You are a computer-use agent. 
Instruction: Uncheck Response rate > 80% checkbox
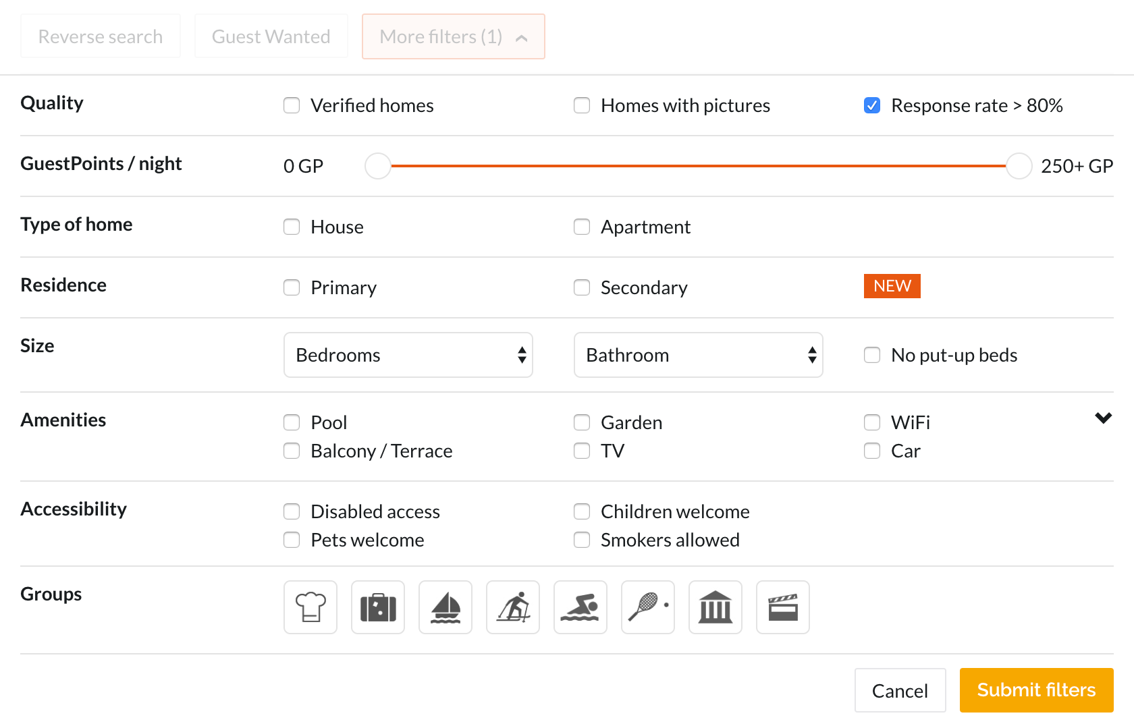coord(872,106)
